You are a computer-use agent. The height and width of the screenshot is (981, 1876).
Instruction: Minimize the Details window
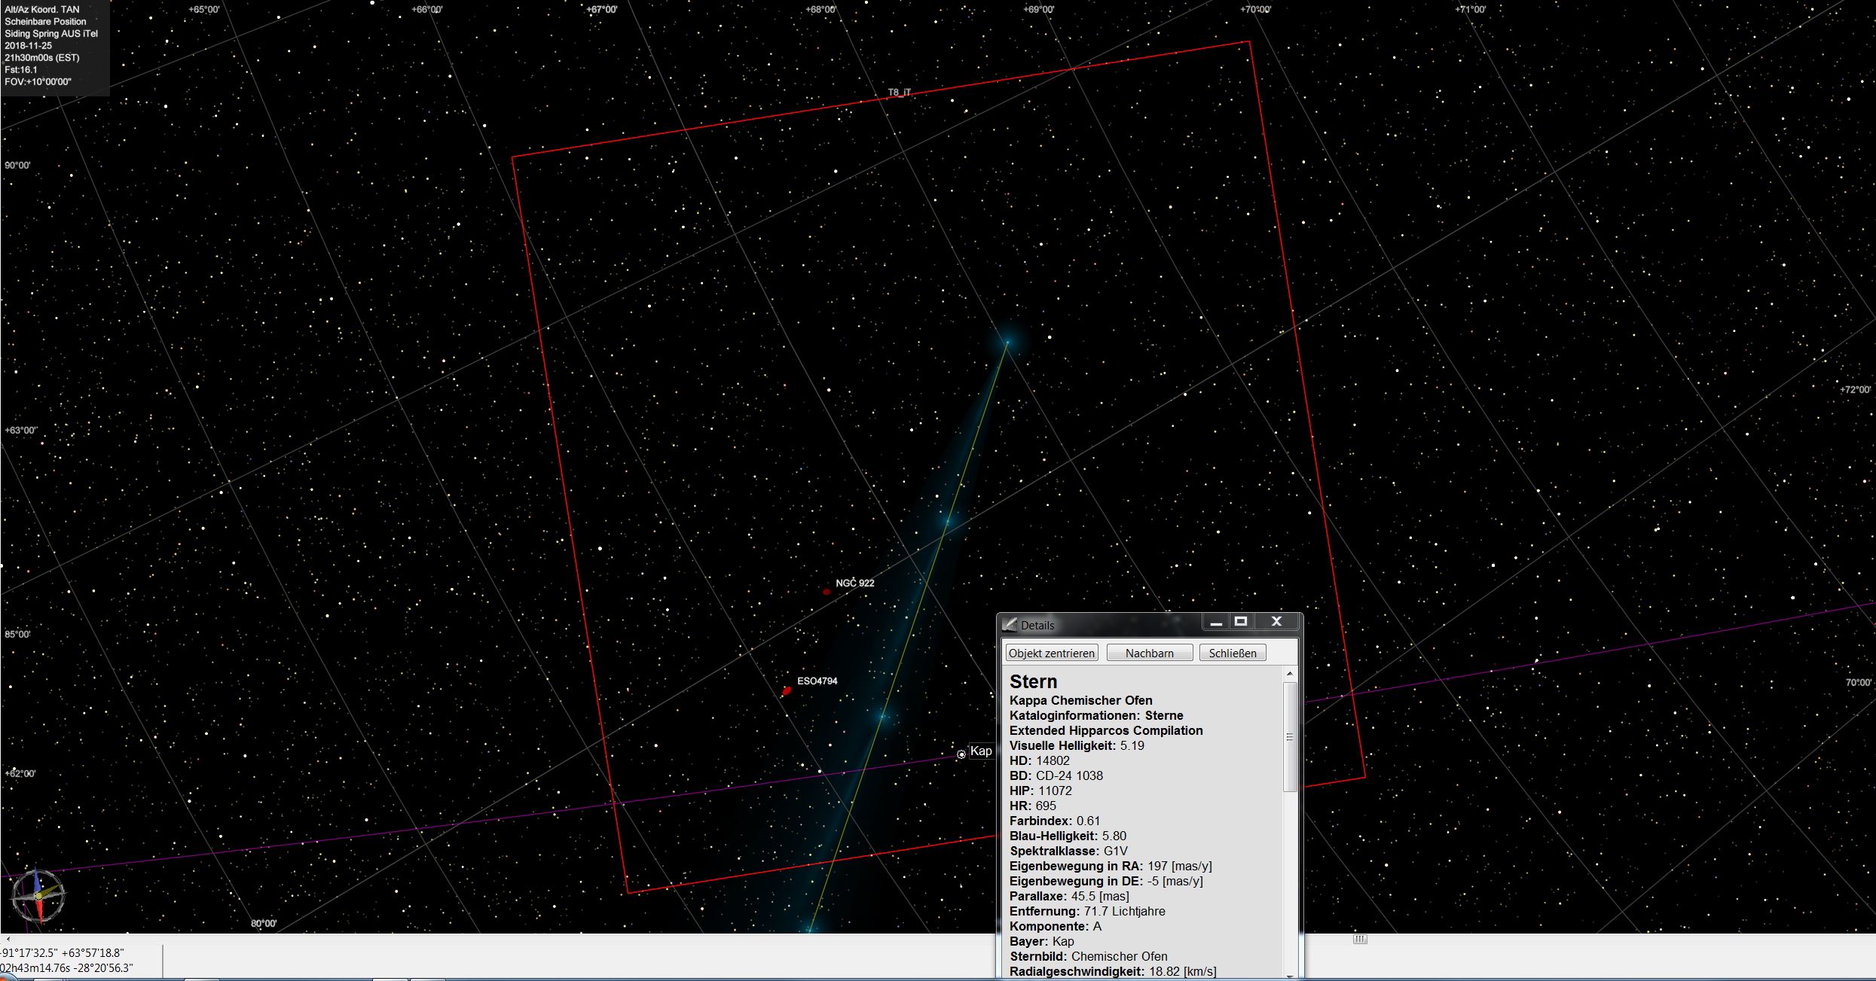coord(1216,622)
